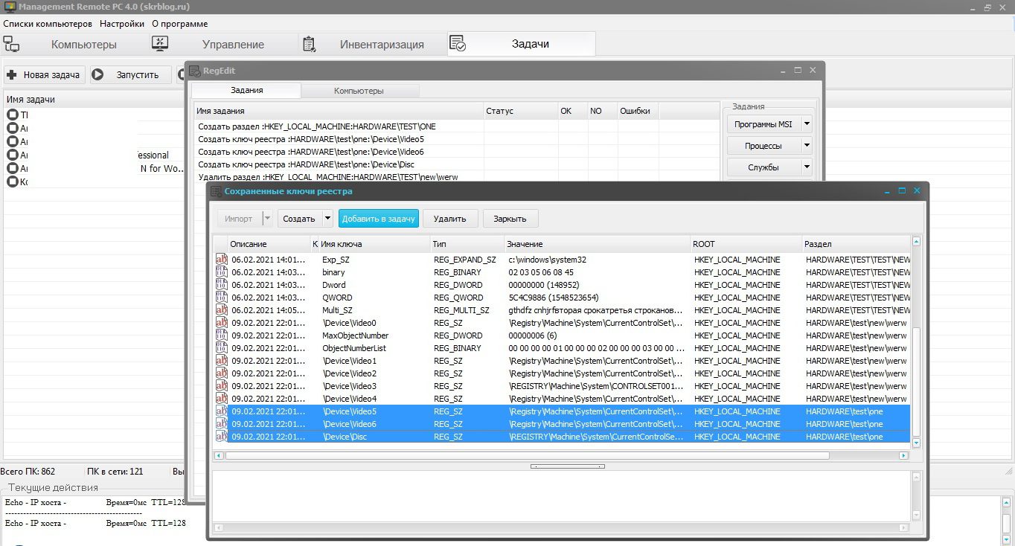Click the RegEdit window title icon
1015x546 pixels.
pyautogui.click(x=195, y=71)
